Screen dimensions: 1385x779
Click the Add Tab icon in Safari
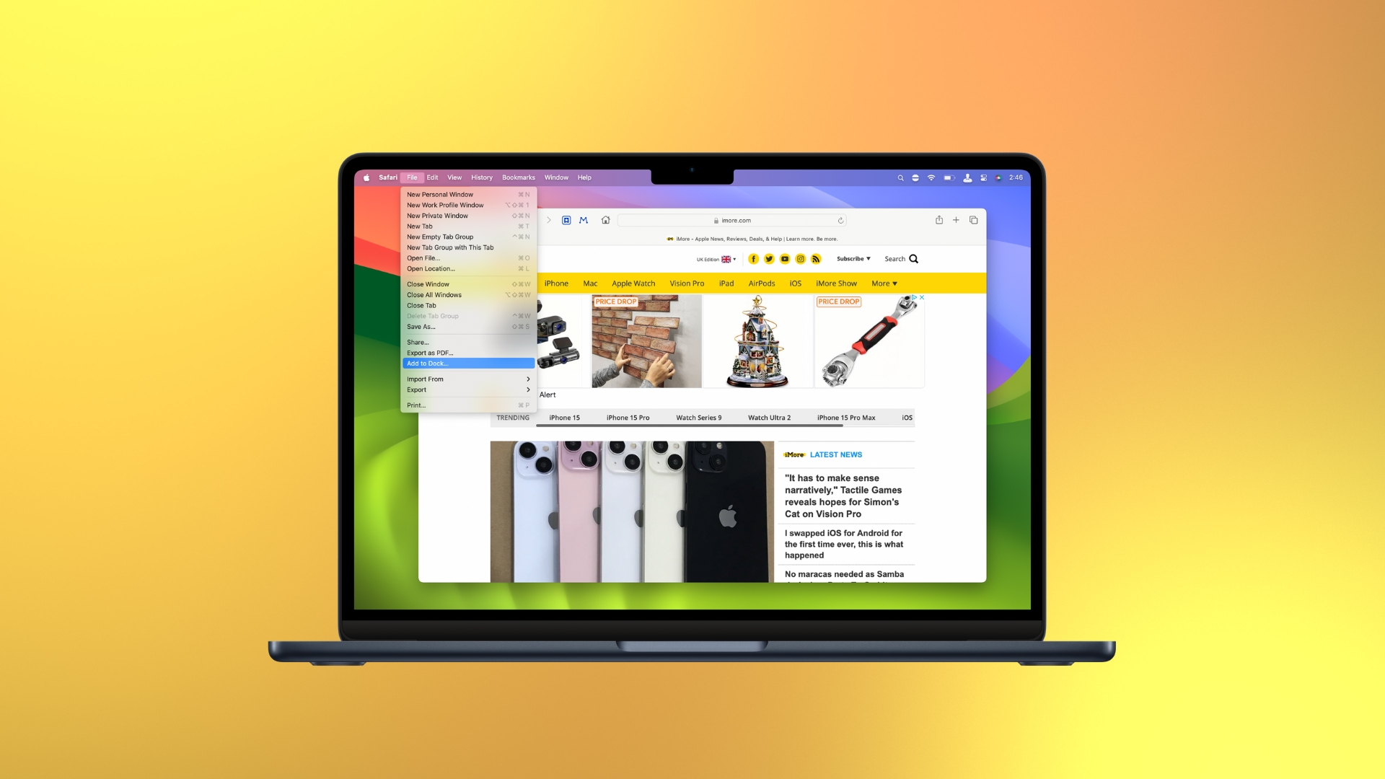[x=957, y=220]
